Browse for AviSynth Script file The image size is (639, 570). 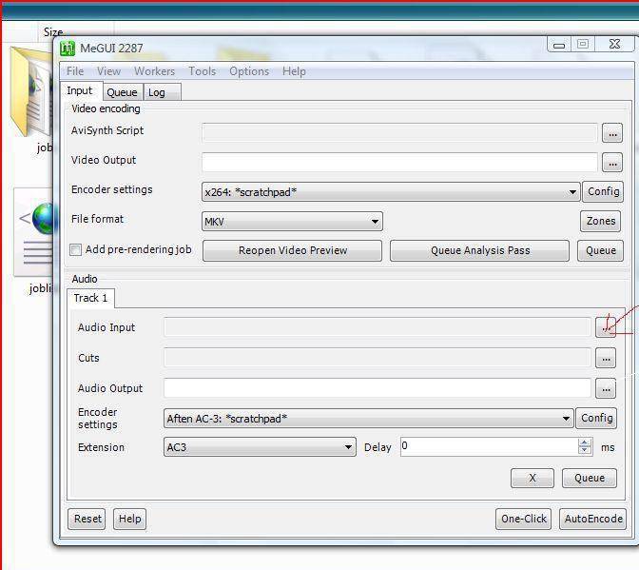[x=612, y=133]
